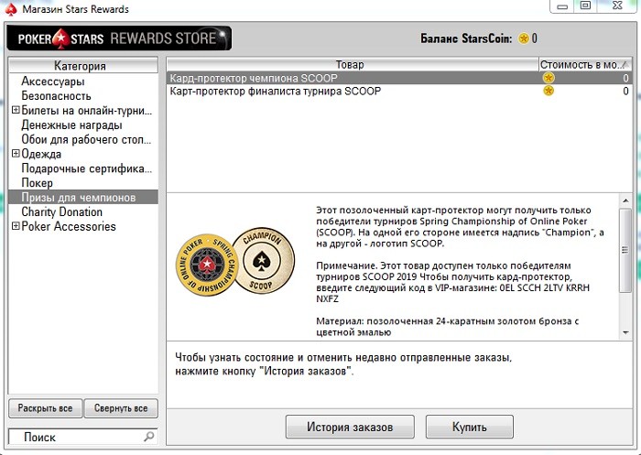Click the search magnifier icon
Viewport: 641px width, 455px height.
coord(149,438)
